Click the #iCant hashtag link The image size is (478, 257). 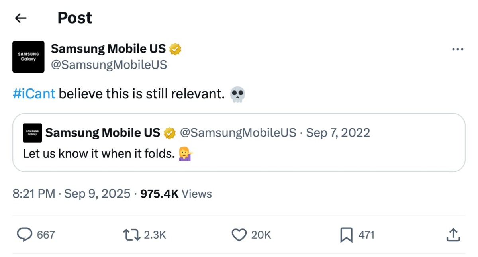click(34, 94)
